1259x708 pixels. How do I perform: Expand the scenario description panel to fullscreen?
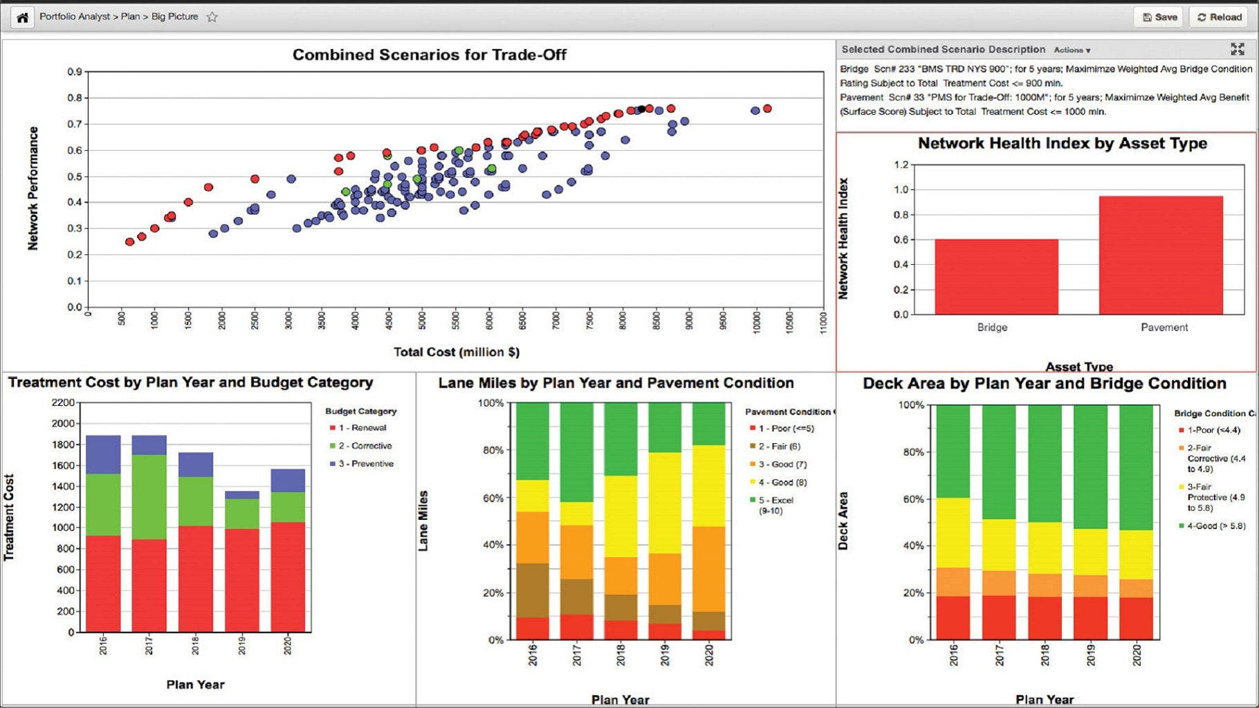point(1237,49)
